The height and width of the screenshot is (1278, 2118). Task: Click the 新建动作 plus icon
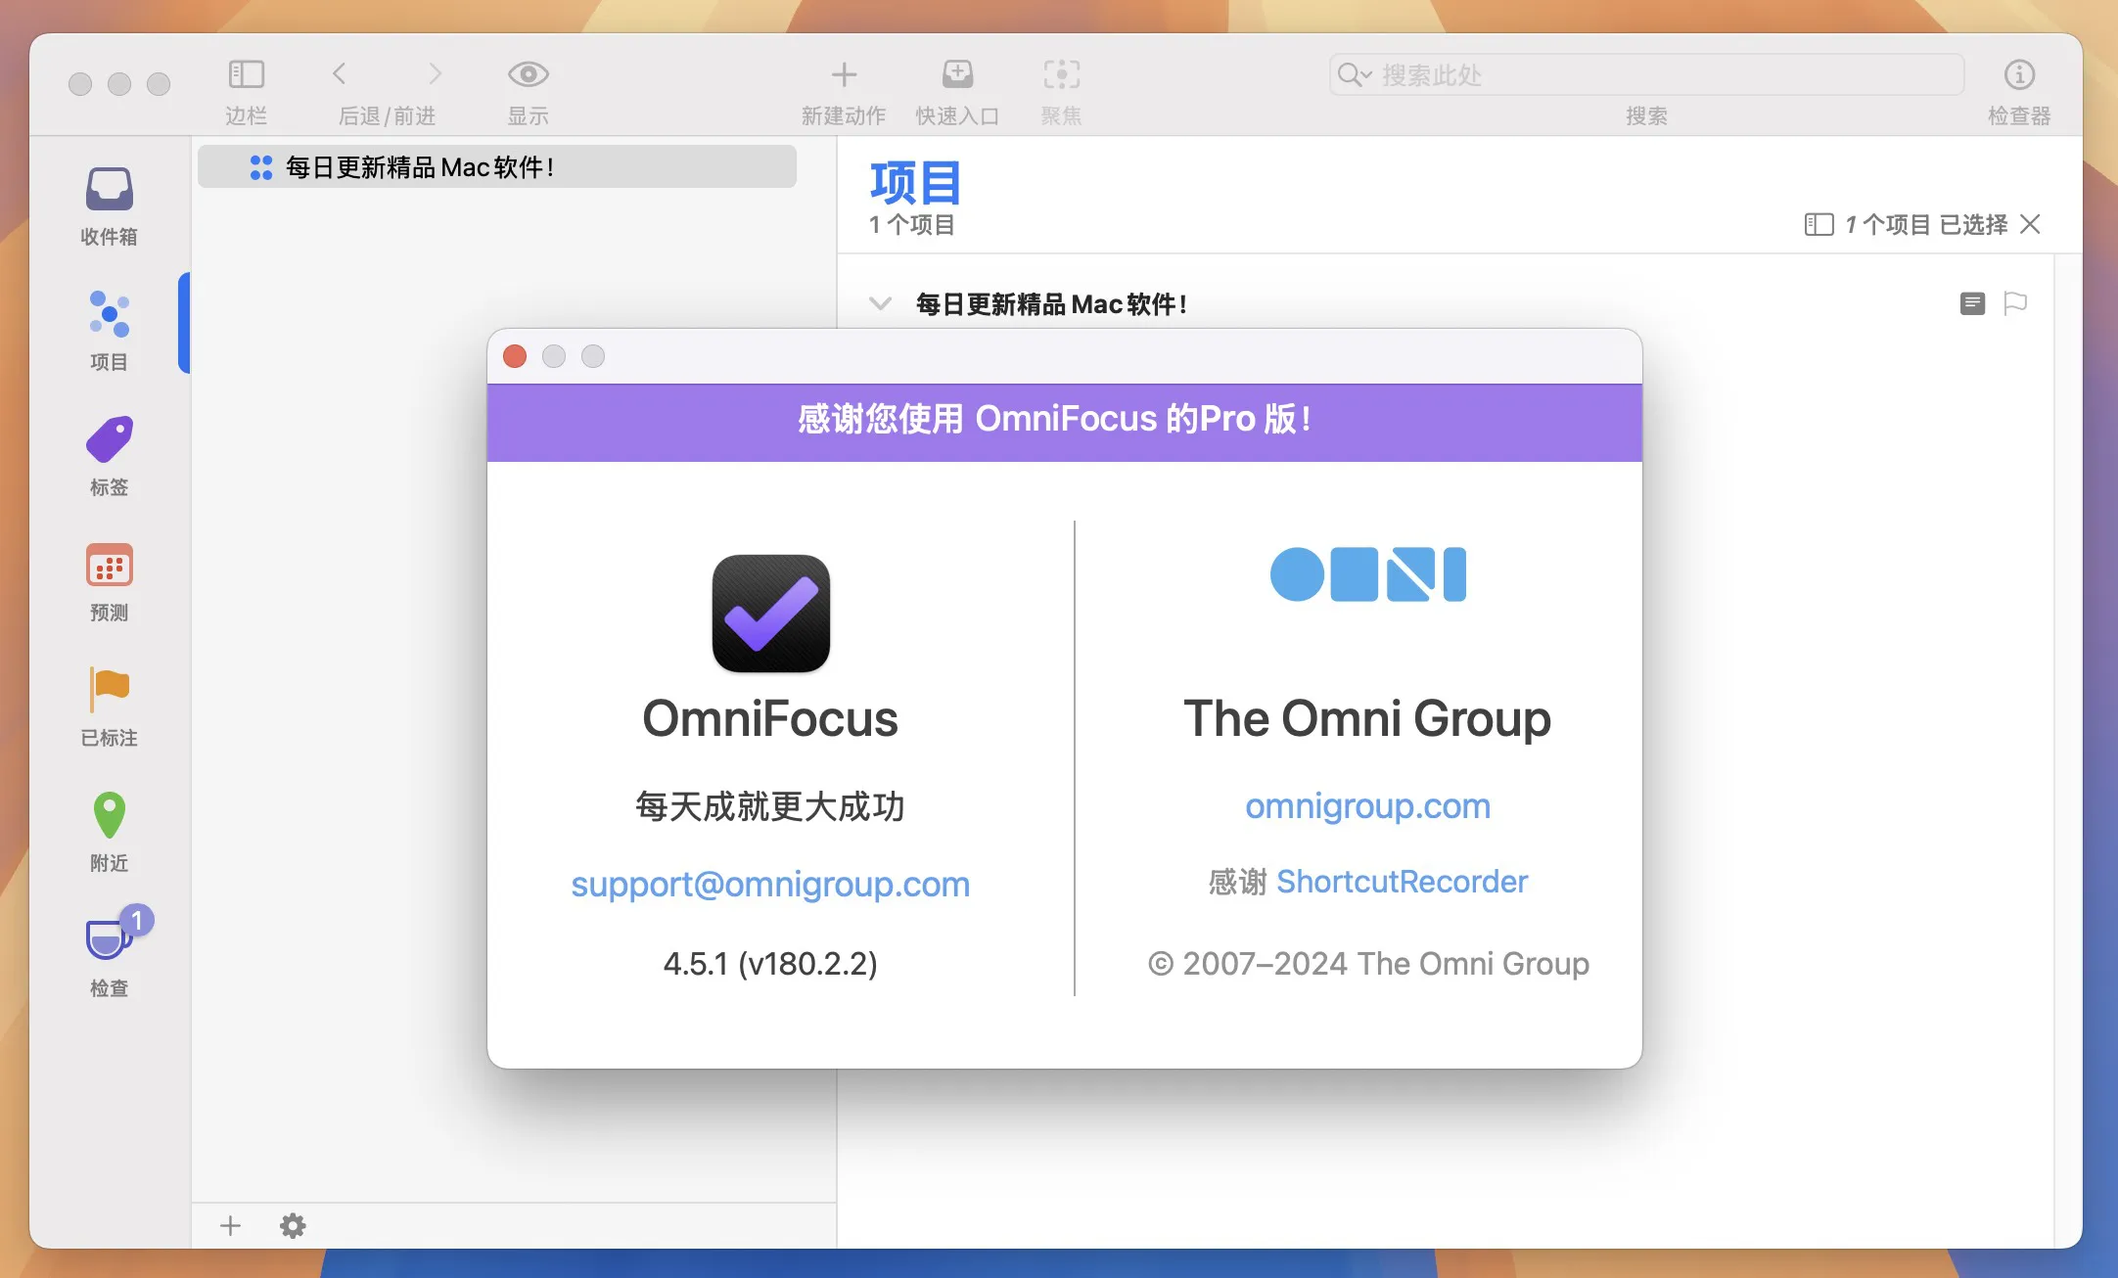[x=844, y=74]
